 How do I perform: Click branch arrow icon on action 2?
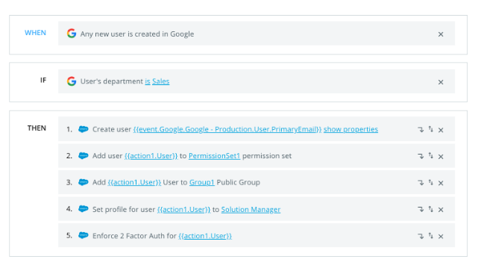[421, 156]
